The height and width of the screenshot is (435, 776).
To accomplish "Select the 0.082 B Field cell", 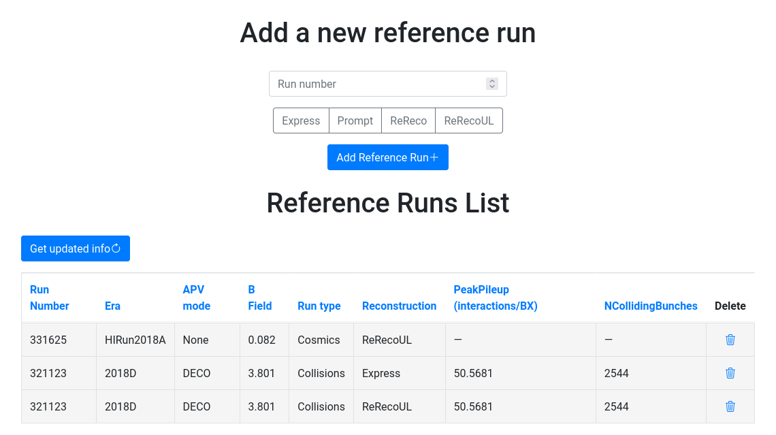I will pos(264,340).
